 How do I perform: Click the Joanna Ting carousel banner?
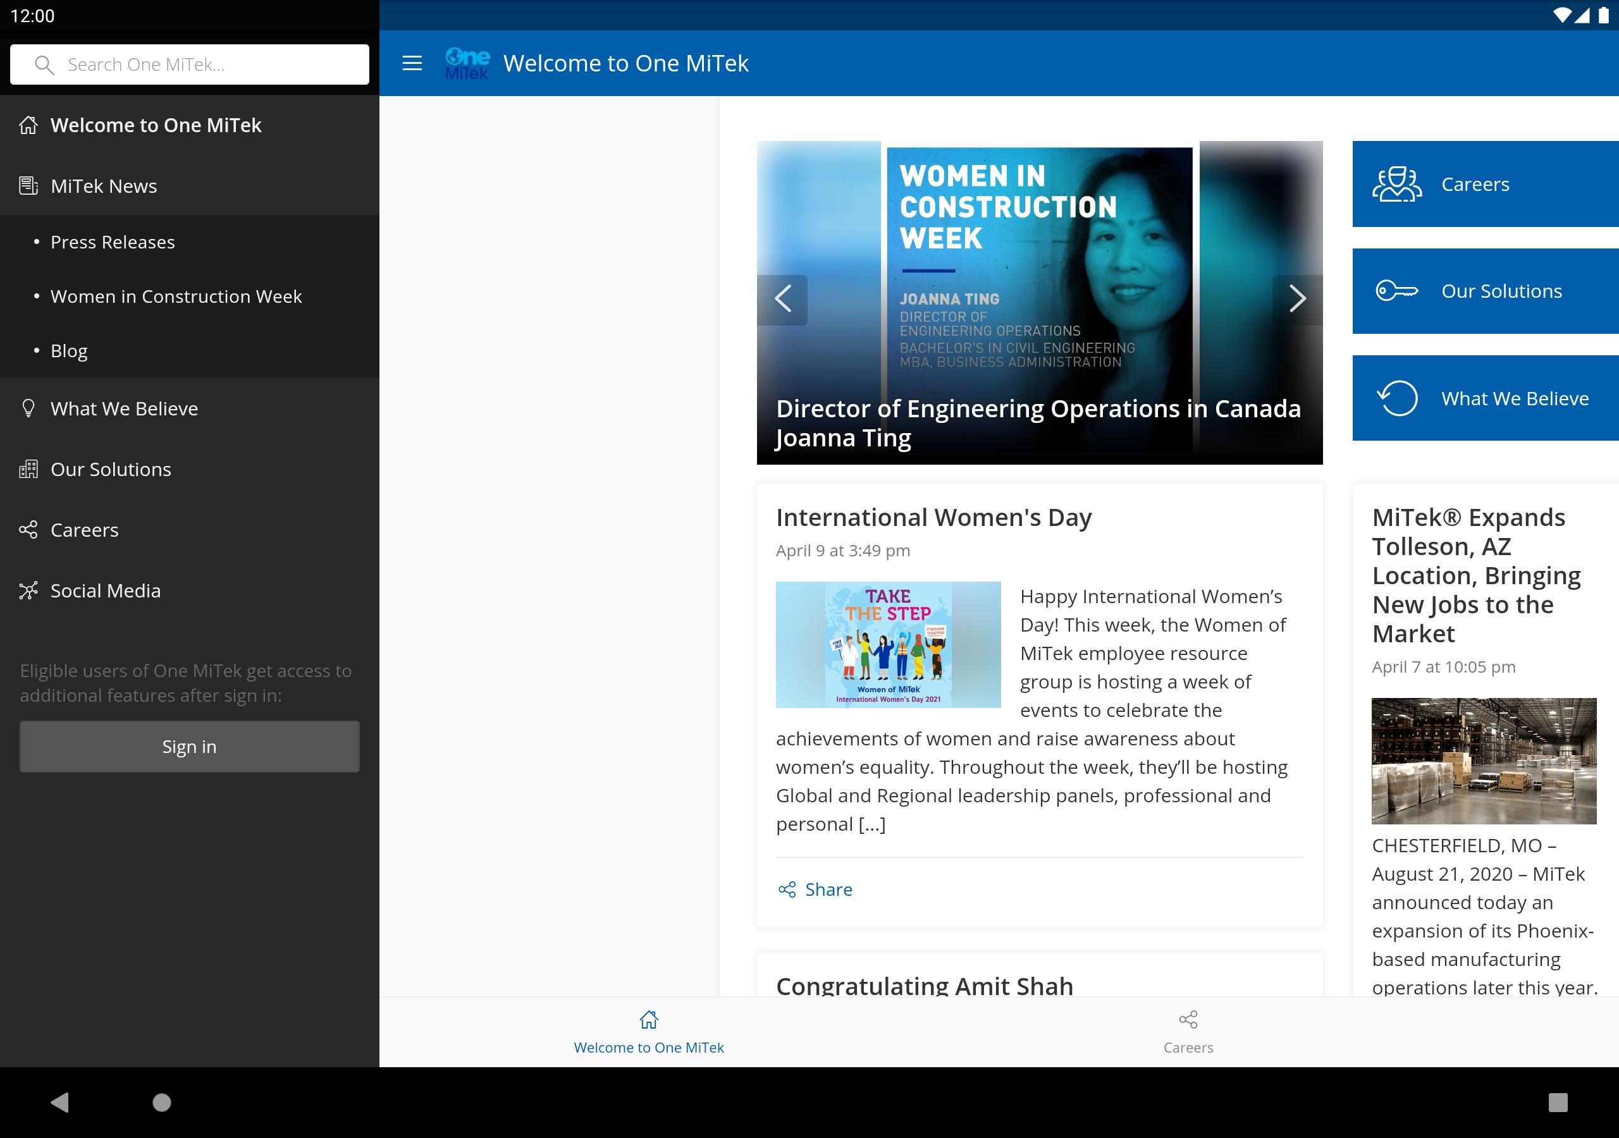coord(1040,302)
